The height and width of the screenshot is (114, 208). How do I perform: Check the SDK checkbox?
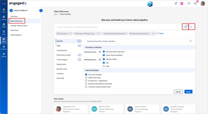(x=104, y=66)
